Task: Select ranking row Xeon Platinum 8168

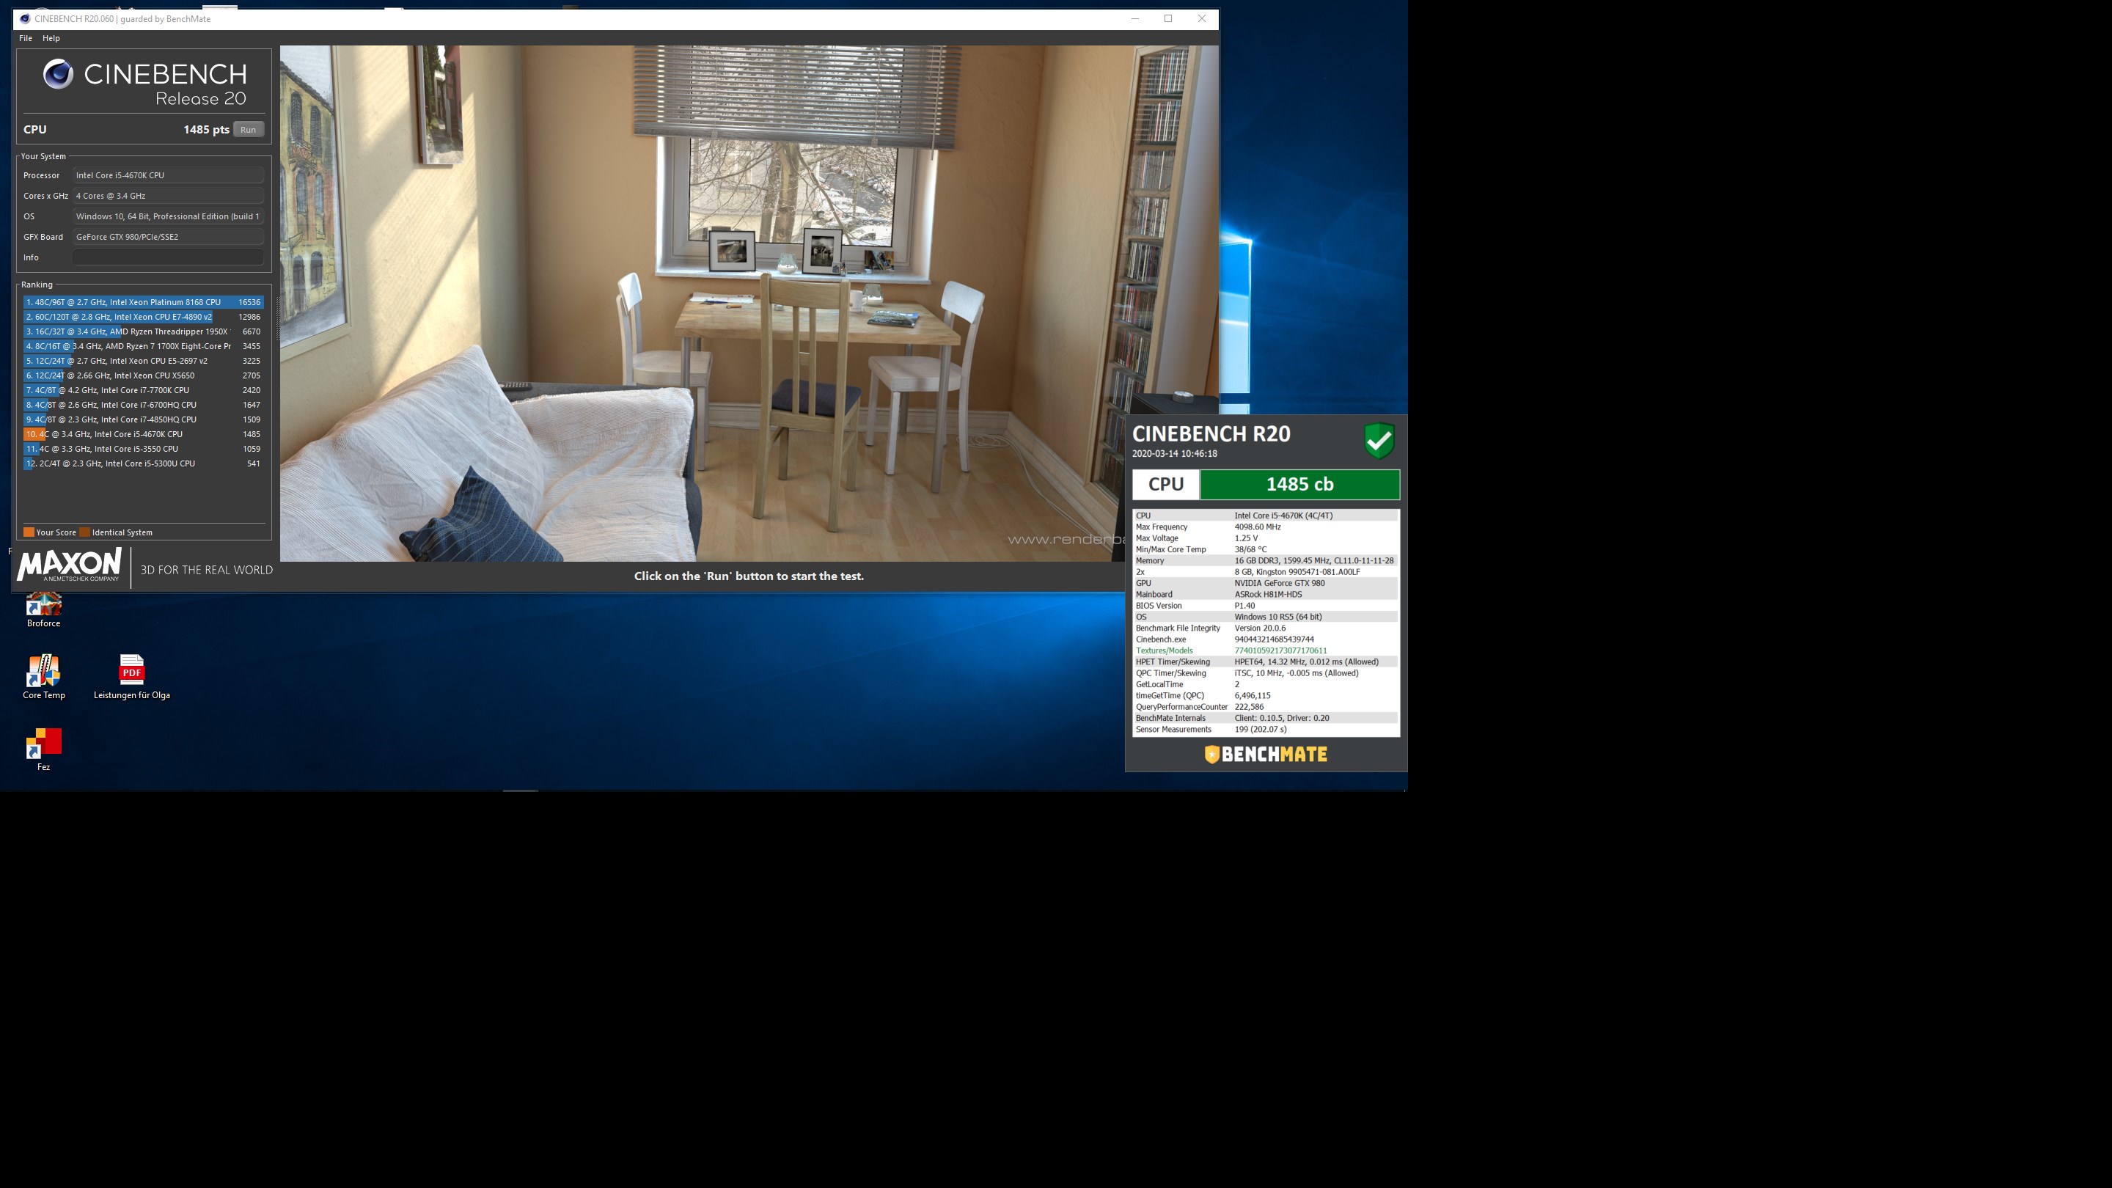Action: click(x=144, y=303)
